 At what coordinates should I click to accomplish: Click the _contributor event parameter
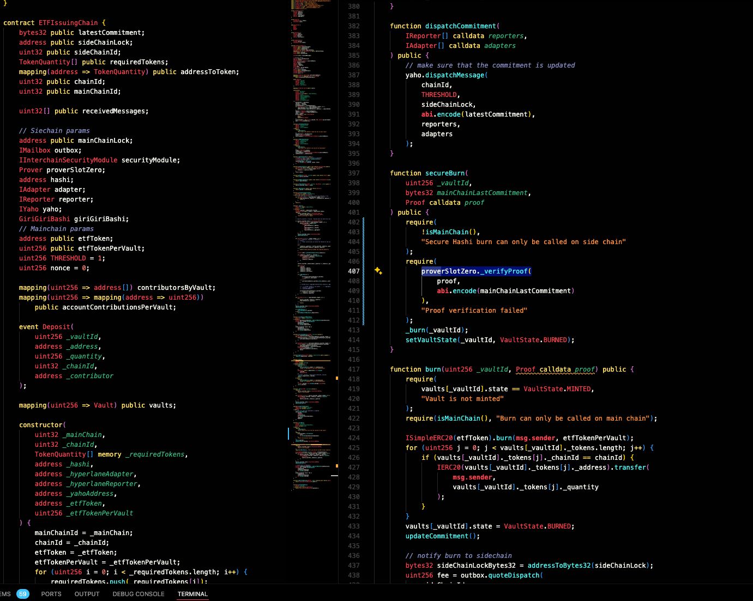(90, 376)
